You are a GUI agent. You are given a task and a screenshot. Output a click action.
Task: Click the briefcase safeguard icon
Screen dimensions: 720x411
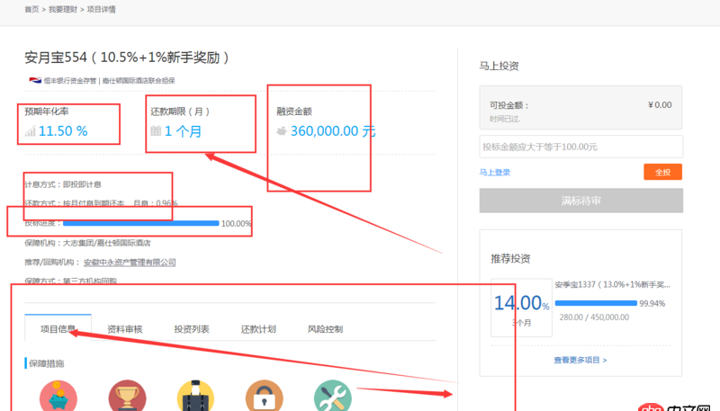tap(195, 396)
